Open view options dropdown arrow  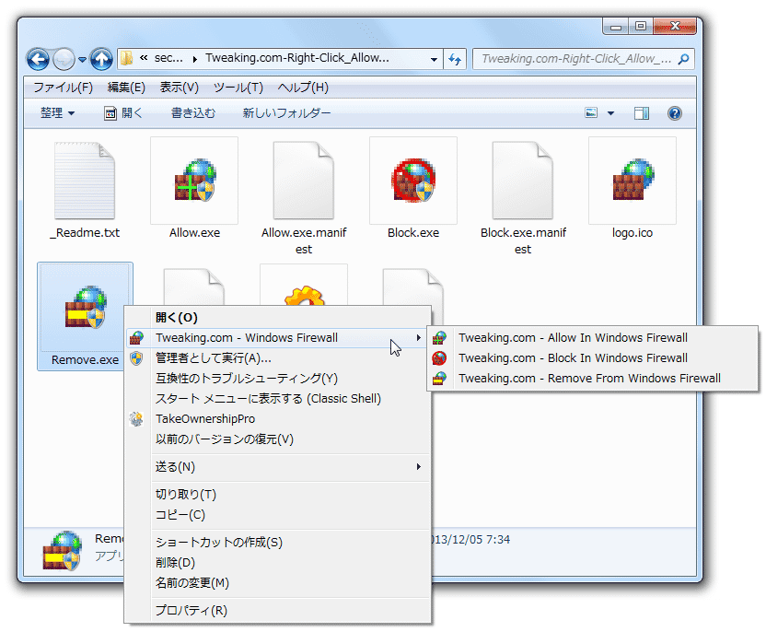pyautogui.click(x=610, y=113)
